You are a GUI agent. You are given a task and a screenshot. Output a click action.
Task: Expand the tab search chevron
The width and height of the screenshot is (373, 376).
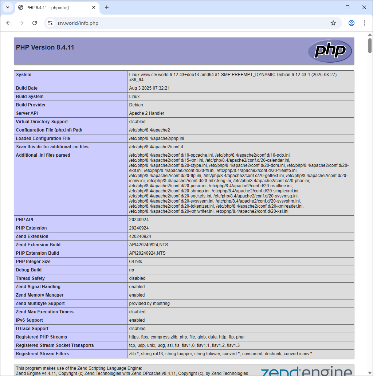[7, 7]
